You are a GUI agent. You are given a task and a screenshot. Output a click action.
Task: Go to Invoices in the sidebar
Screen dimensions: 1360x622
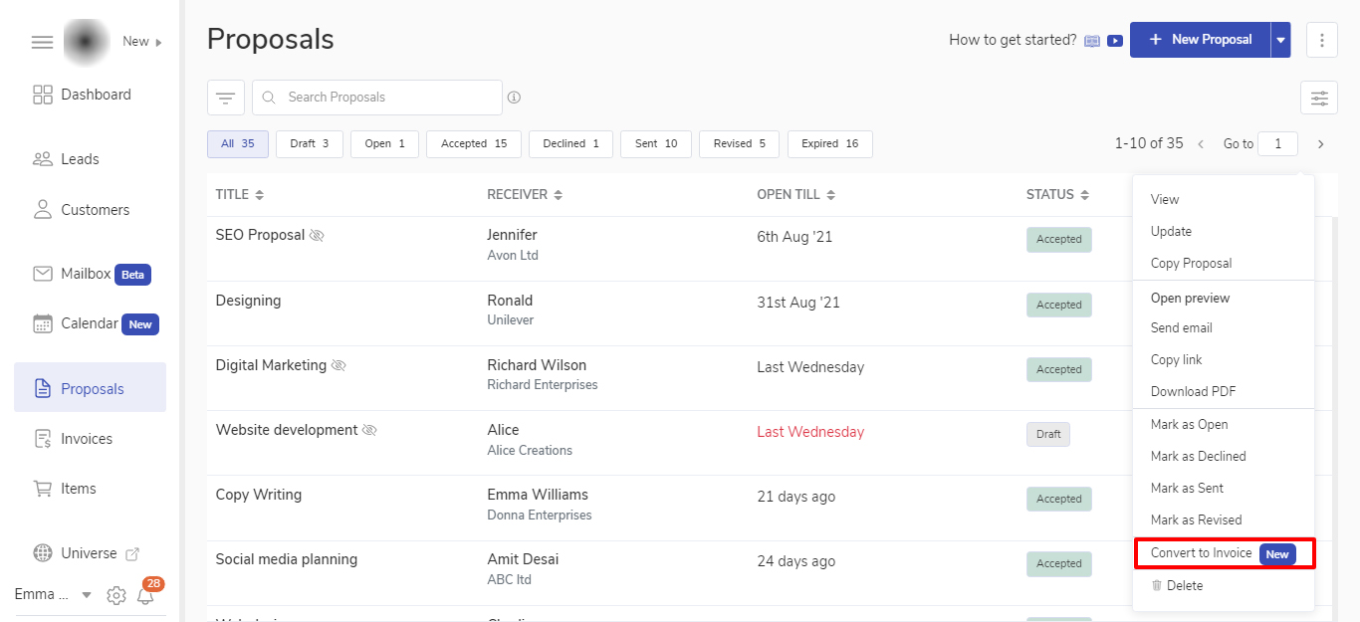87,439
